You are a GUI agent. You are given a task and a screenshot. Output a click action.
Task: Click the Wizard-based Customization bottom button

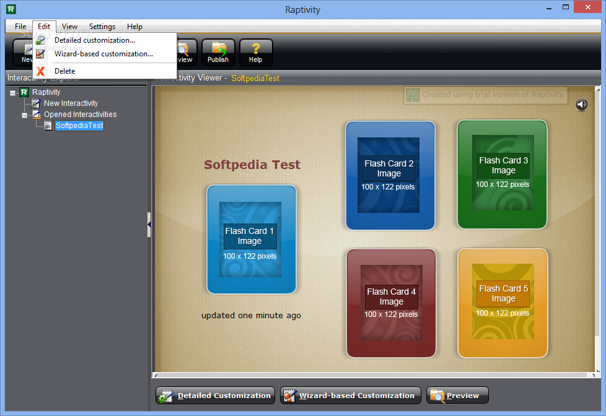click(351, 396)
